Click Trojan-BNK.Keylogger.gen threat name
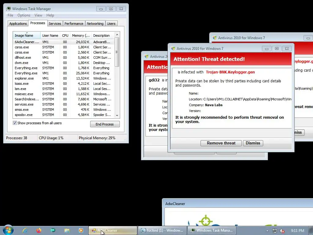313x235 pixels. click(230, 72)
